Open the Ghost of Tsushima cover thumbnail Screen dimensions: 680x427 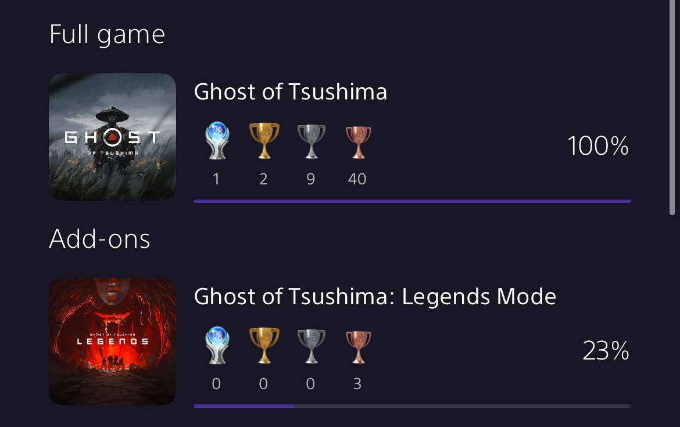pos(112,137)
